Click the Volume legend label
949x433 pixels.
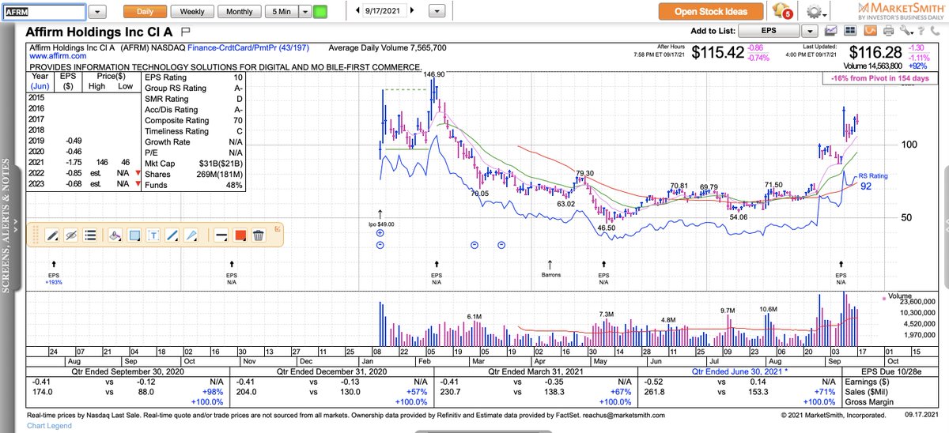coord(902,298)
